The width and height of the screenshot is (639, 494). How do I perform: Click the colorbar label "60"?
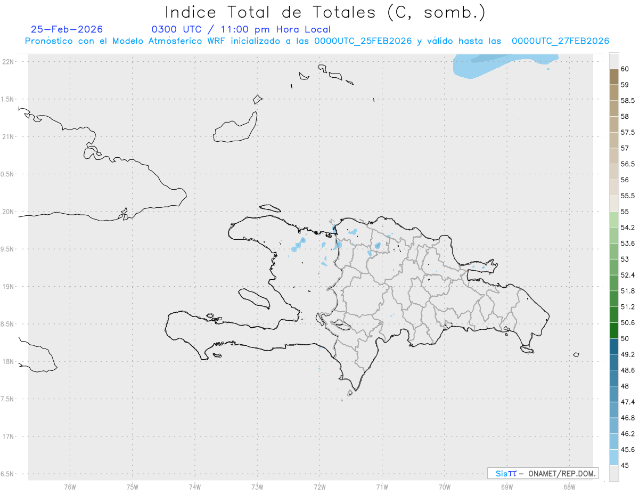coord(625,69)
